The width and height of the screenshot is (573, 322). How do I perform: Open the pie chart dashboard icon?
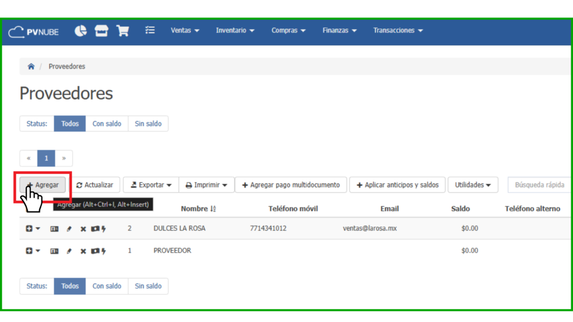click(x=81, y=31)
